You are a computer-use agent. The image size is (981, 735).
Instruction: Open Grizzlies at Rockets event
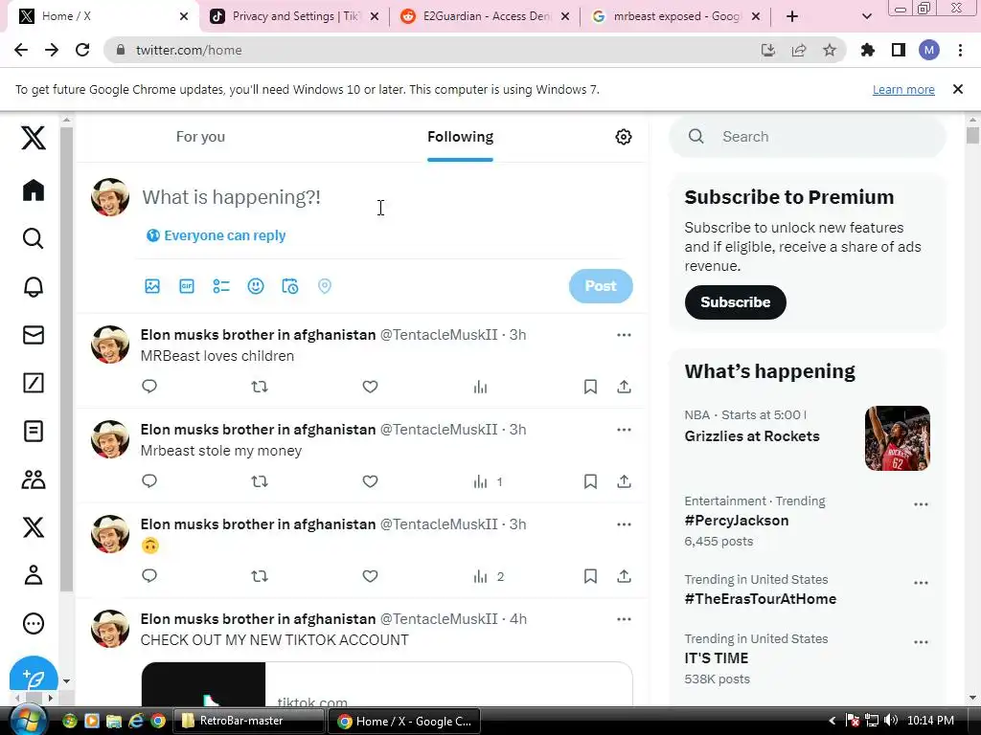pos(751,436)
